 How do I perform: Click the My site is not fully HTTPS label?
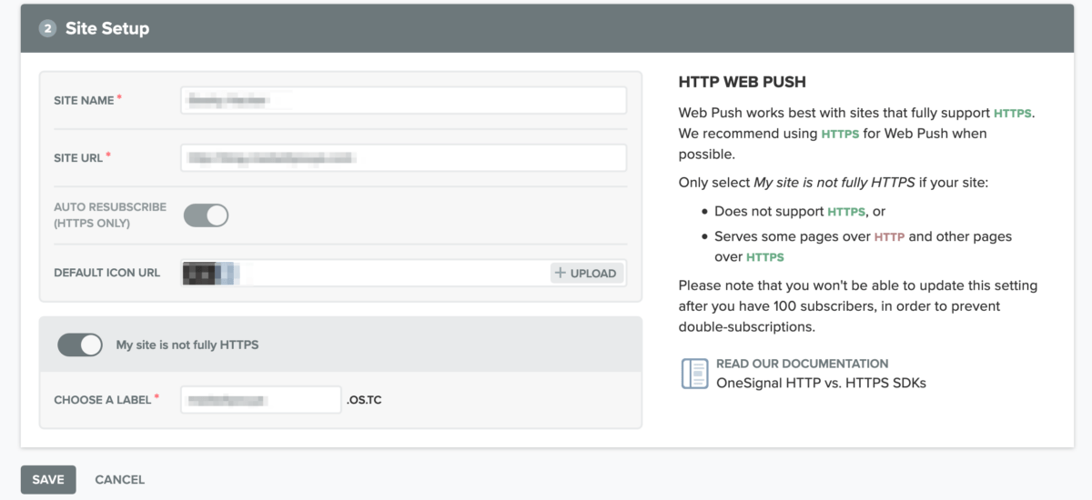[187, 345]
